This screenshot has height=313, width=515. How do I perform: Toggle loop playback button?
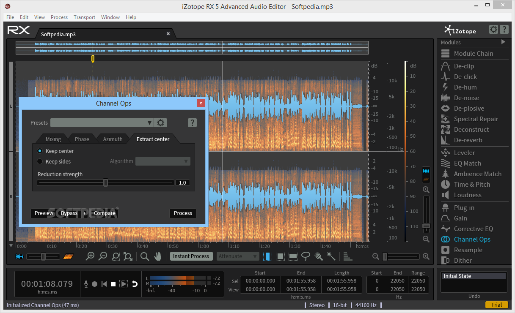[x=135, y=284]
